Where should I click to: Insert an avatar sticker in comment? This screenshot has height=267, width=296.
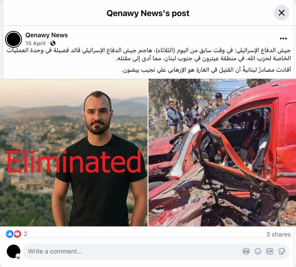tap(246, 251)
